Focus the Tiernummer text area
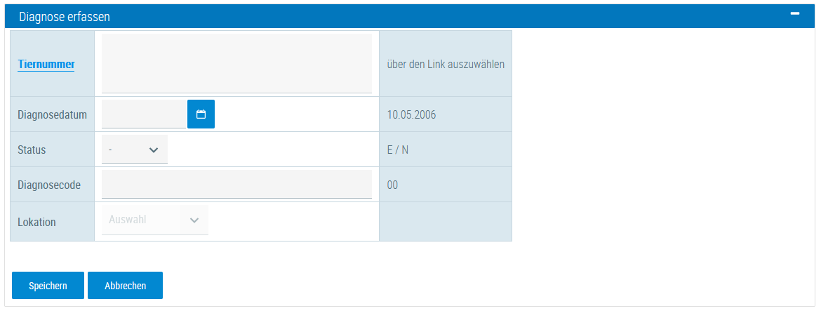Screen dimensions: 821x311 pyautogui.click(x=236, y=63)
